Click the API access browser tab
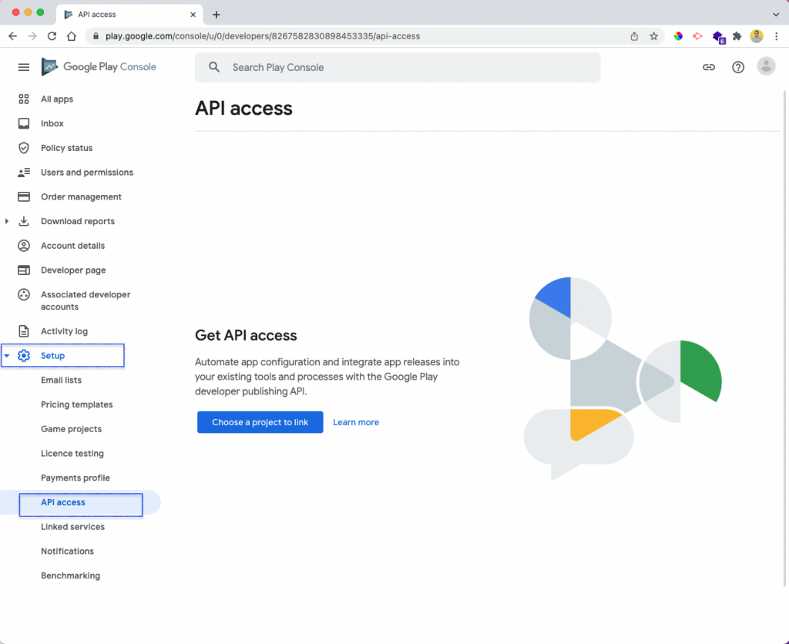 (x=129, y=15)
